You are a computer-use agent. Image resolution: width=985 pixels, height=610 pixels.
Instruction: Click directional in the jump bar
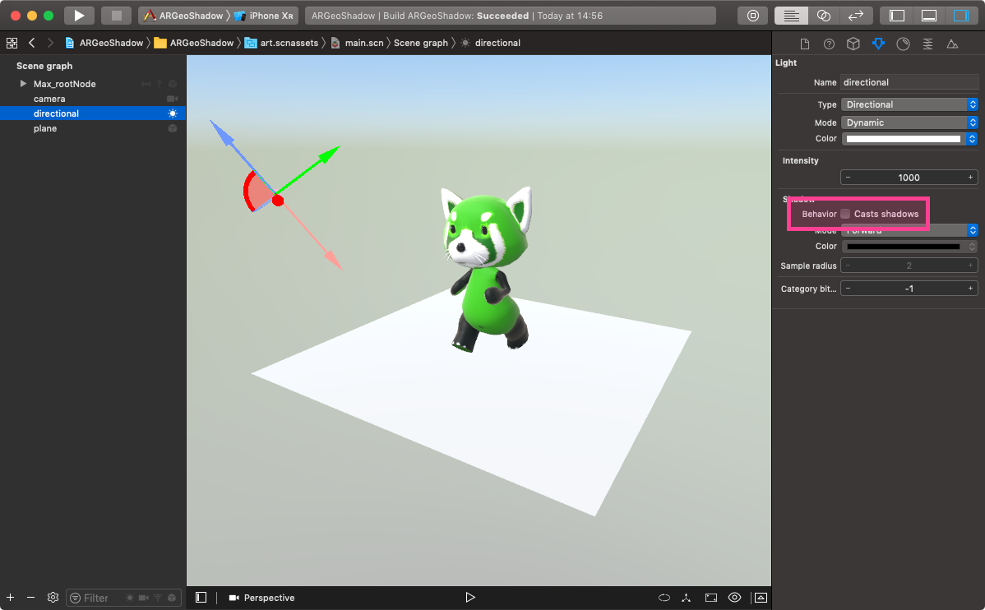point(491,43)
